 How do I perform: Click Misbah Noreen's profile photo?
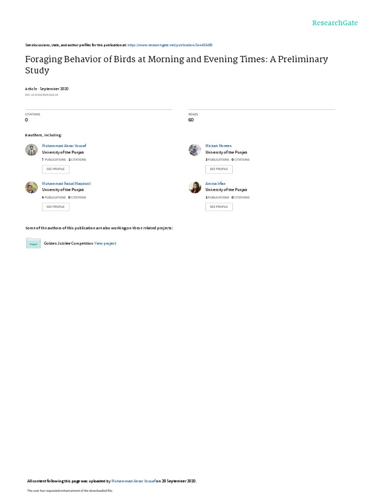[x=194, y=150]
